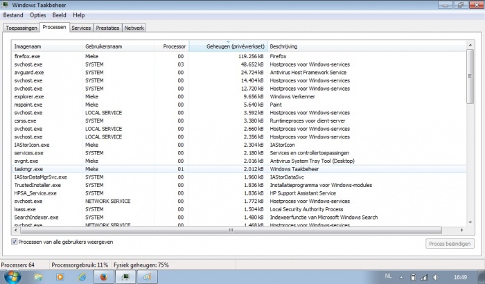Switch to the Services tab
The height and width of the screenshot is (284, 485).
click(x=81, y=28)
